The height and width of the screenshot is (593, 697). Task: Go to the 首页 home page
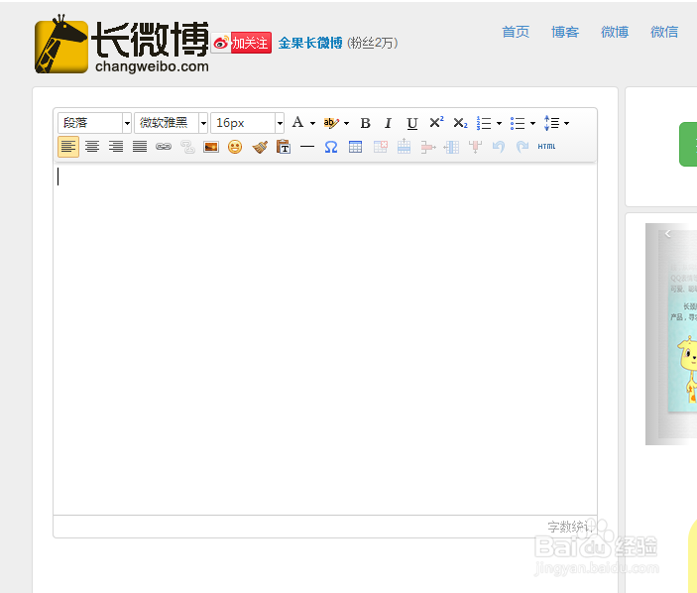point(516,32)
